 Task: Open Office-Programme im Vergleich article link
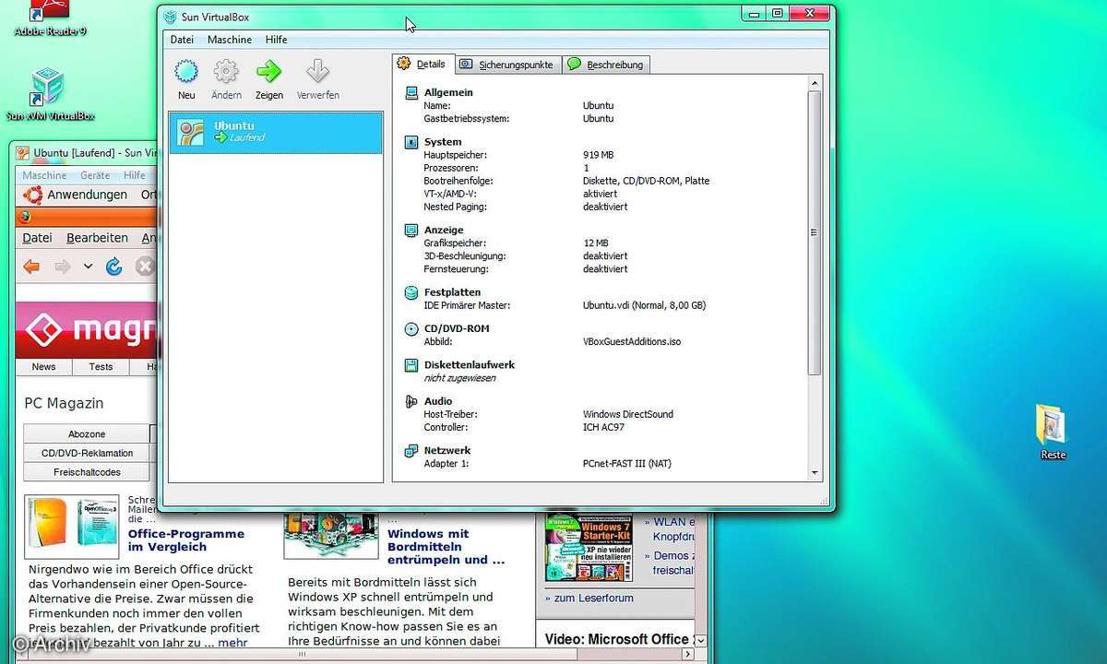(186, 540)
